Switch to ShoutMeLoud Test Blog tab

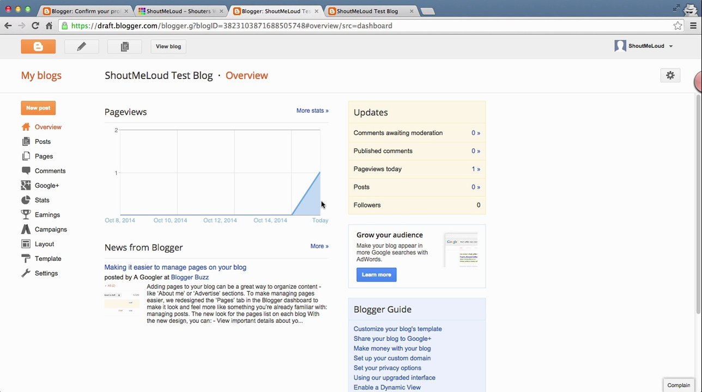point(372,11)
